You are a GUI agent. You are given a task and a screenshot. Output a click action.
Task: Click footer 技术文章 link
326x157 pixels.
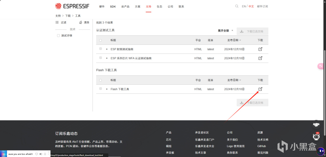(200, 153)
